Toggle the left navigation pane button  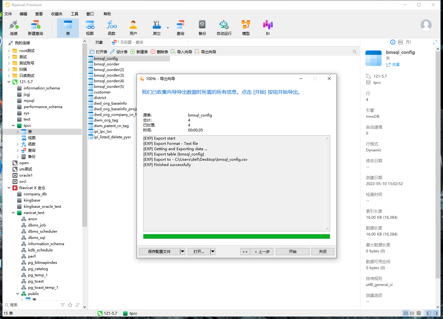coord(429,313)
